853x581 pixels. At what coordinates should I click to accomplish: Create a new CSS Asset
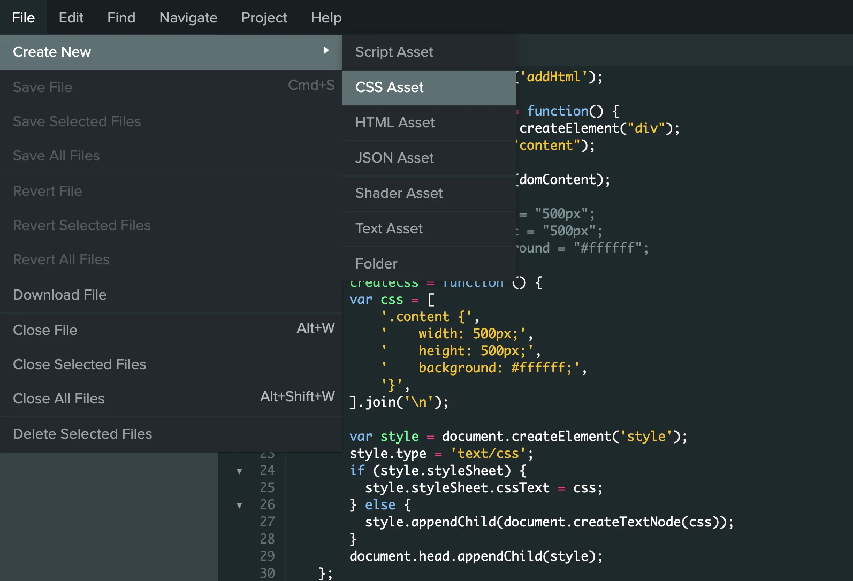429,87
